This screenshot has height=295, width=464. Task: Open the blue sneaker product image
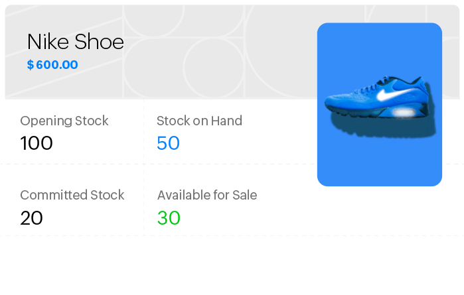(379, 104)
